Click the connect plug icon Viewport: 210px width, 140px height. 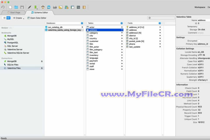coord(29,7)
